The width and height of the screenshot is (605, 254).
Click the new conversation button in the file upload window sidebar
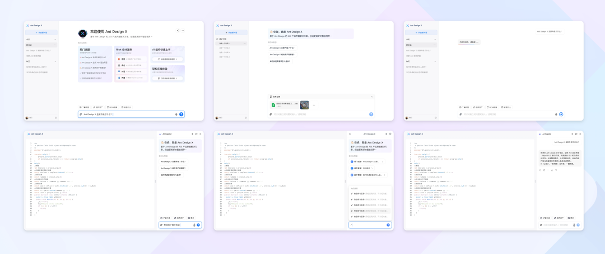point(231,33)
